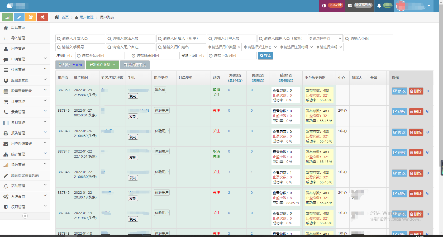The width and height of the screenshot is (443, 237).
Task: Expand 用户反馈管理 sidebar menu
Action: 25,144
